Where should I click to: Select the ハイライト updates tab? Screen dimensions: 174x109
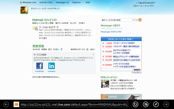[36, 49]
